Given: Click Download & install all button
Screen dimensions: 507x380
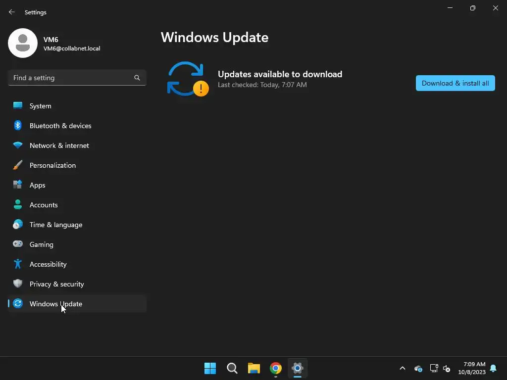Looking at the screenshot, I should click(456, 83).
